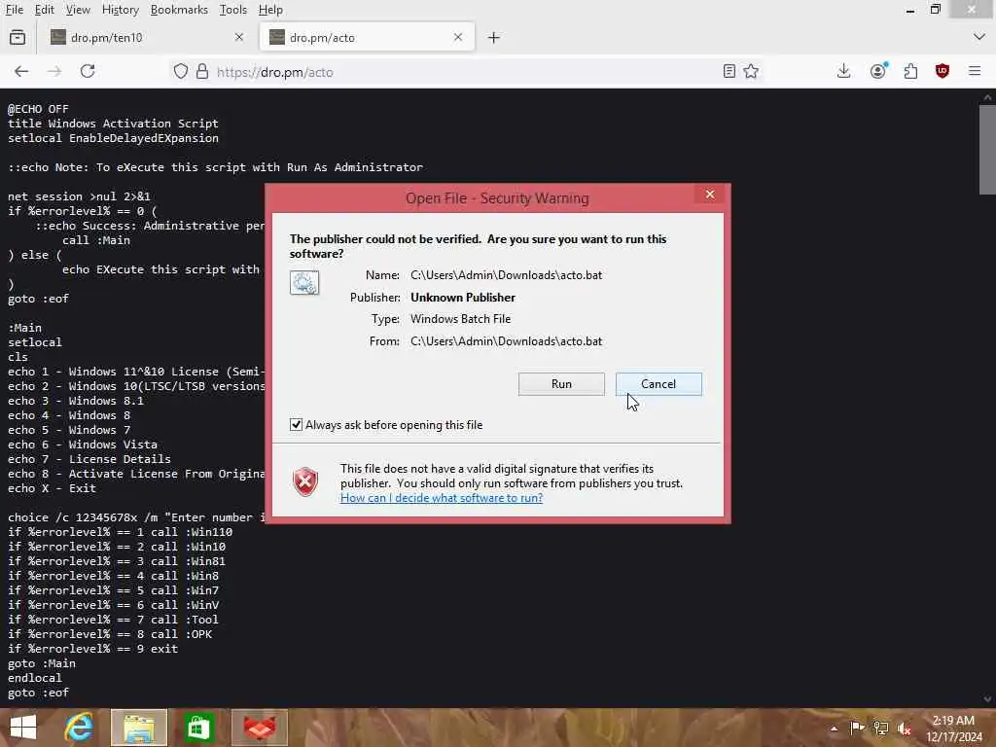The width and height of the screenshot is (996, 747).
Task: Switch to the dro.pm/ten10 tab
Action: click(x=148, y=38)
